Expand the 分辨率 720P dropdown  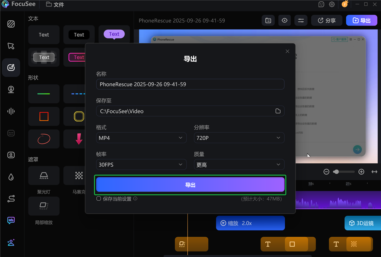239,138
